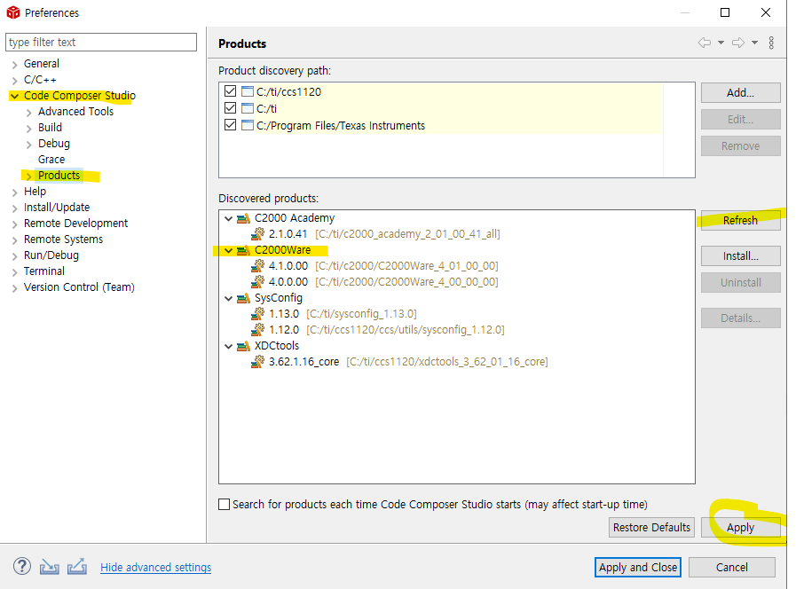The width and height of the screenshot is (796, 589).
Task: Uncheck the C:/ti discovery path checkbox
Action: coord(230,108)
